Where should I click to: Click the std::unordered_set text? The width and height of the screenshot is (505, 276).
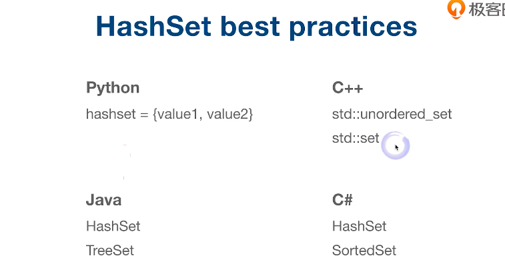pyautogui.click(x=392, y=114)
